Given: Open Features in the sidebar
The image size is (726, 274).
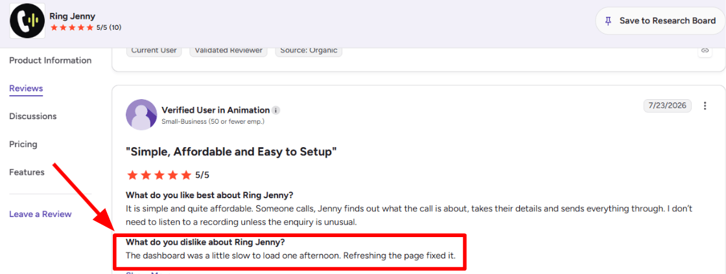Looking at the screenshot, I should click(x=27, y=172).
